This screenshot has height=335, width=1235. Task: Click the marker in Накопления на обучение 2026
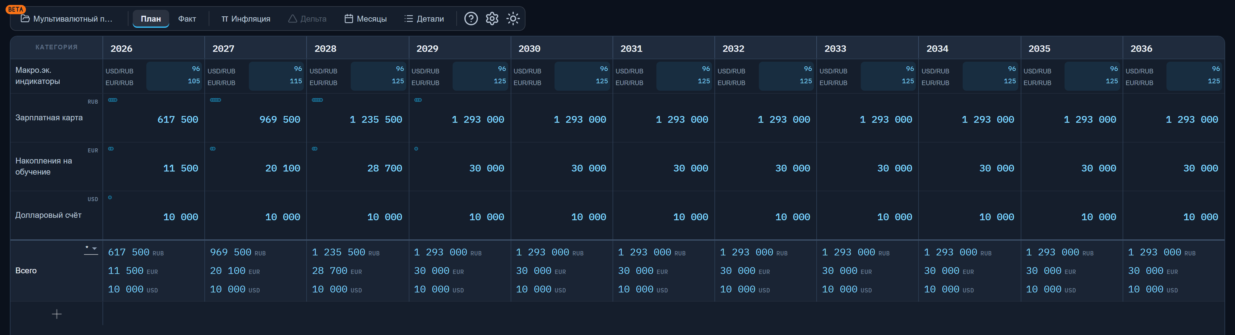pyautogui.click(x=111, y=149)
